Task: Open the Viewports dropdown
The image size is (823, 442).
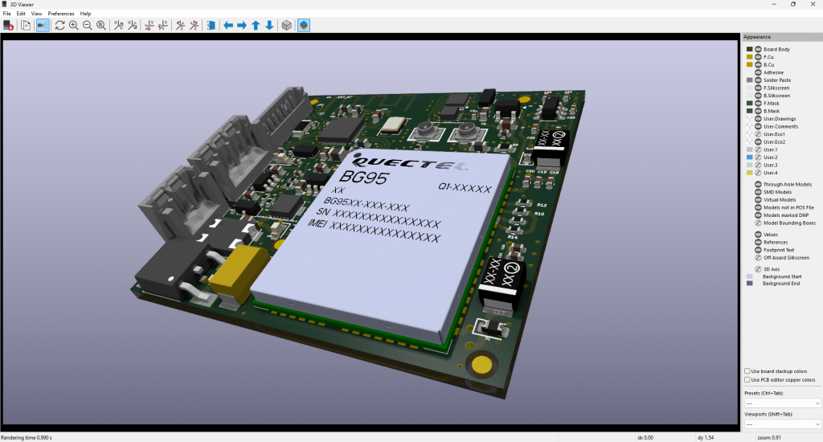Action: 782,424
